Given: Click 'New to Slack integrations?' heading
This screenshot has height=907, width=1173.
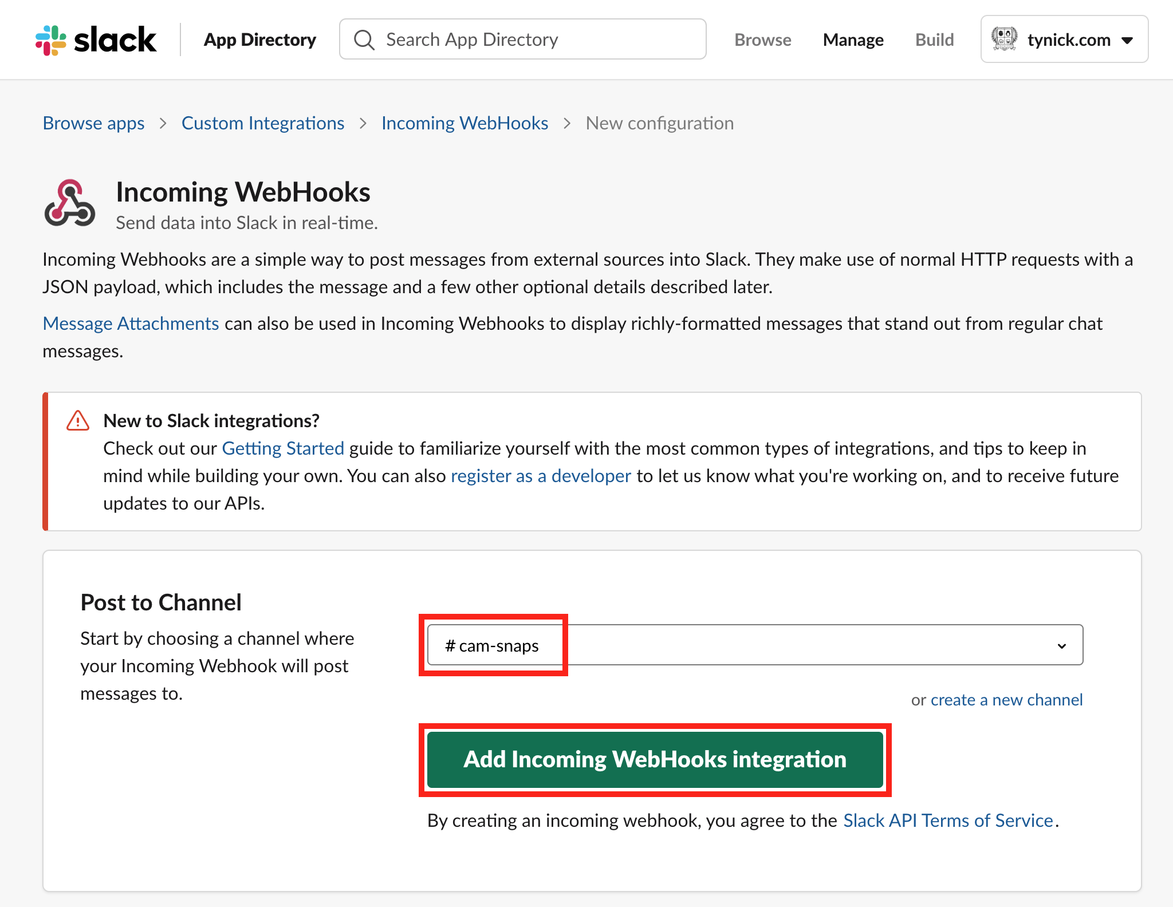Looking at the screenshot, I should click(x=211, y=421).
